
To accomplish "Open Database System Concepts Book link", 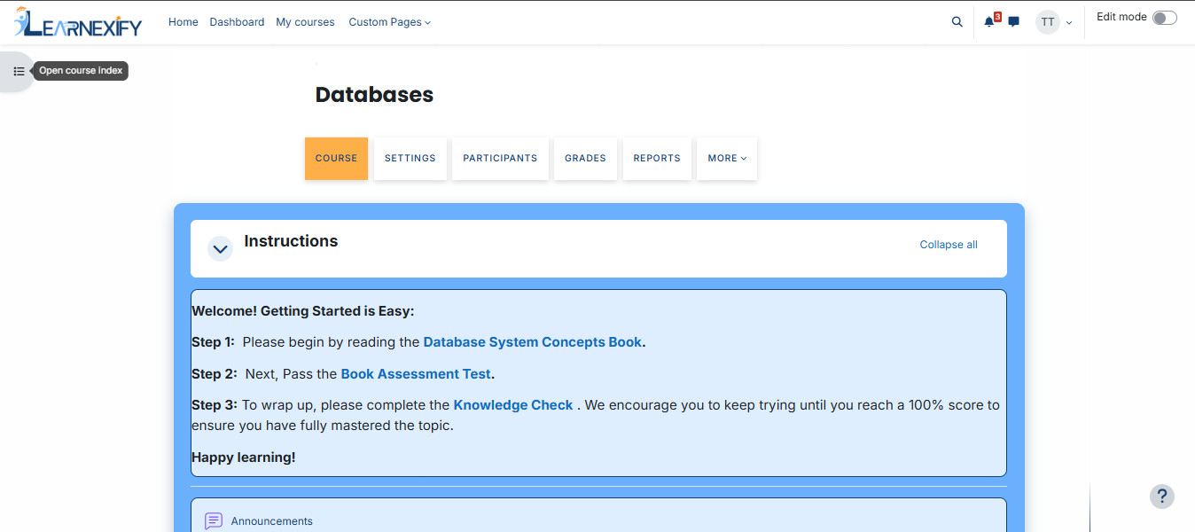I will click(x=533, y=342).
